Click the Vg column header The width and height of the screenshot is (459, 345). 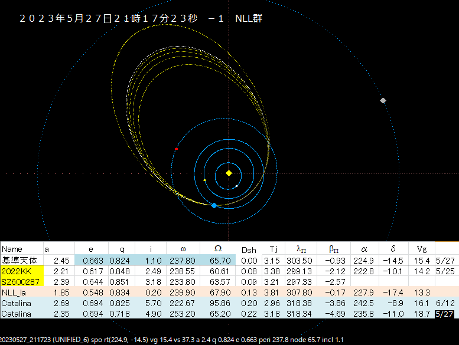[x=421, y=249]
